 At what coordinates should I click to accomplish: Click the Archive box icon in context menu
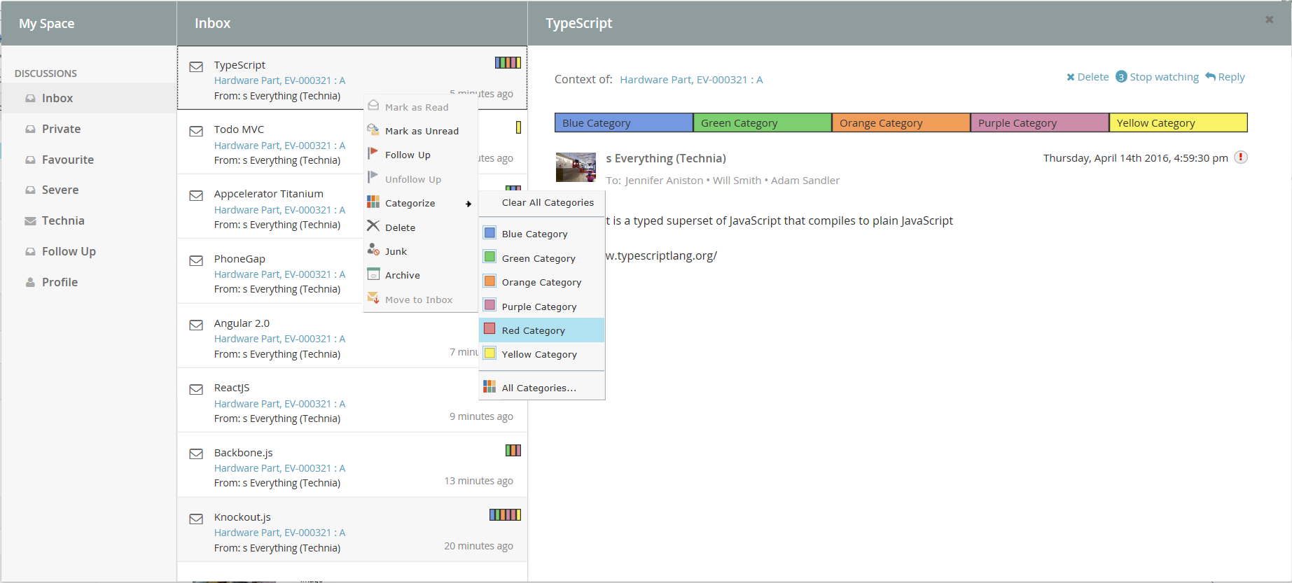(x=373, y=274)
